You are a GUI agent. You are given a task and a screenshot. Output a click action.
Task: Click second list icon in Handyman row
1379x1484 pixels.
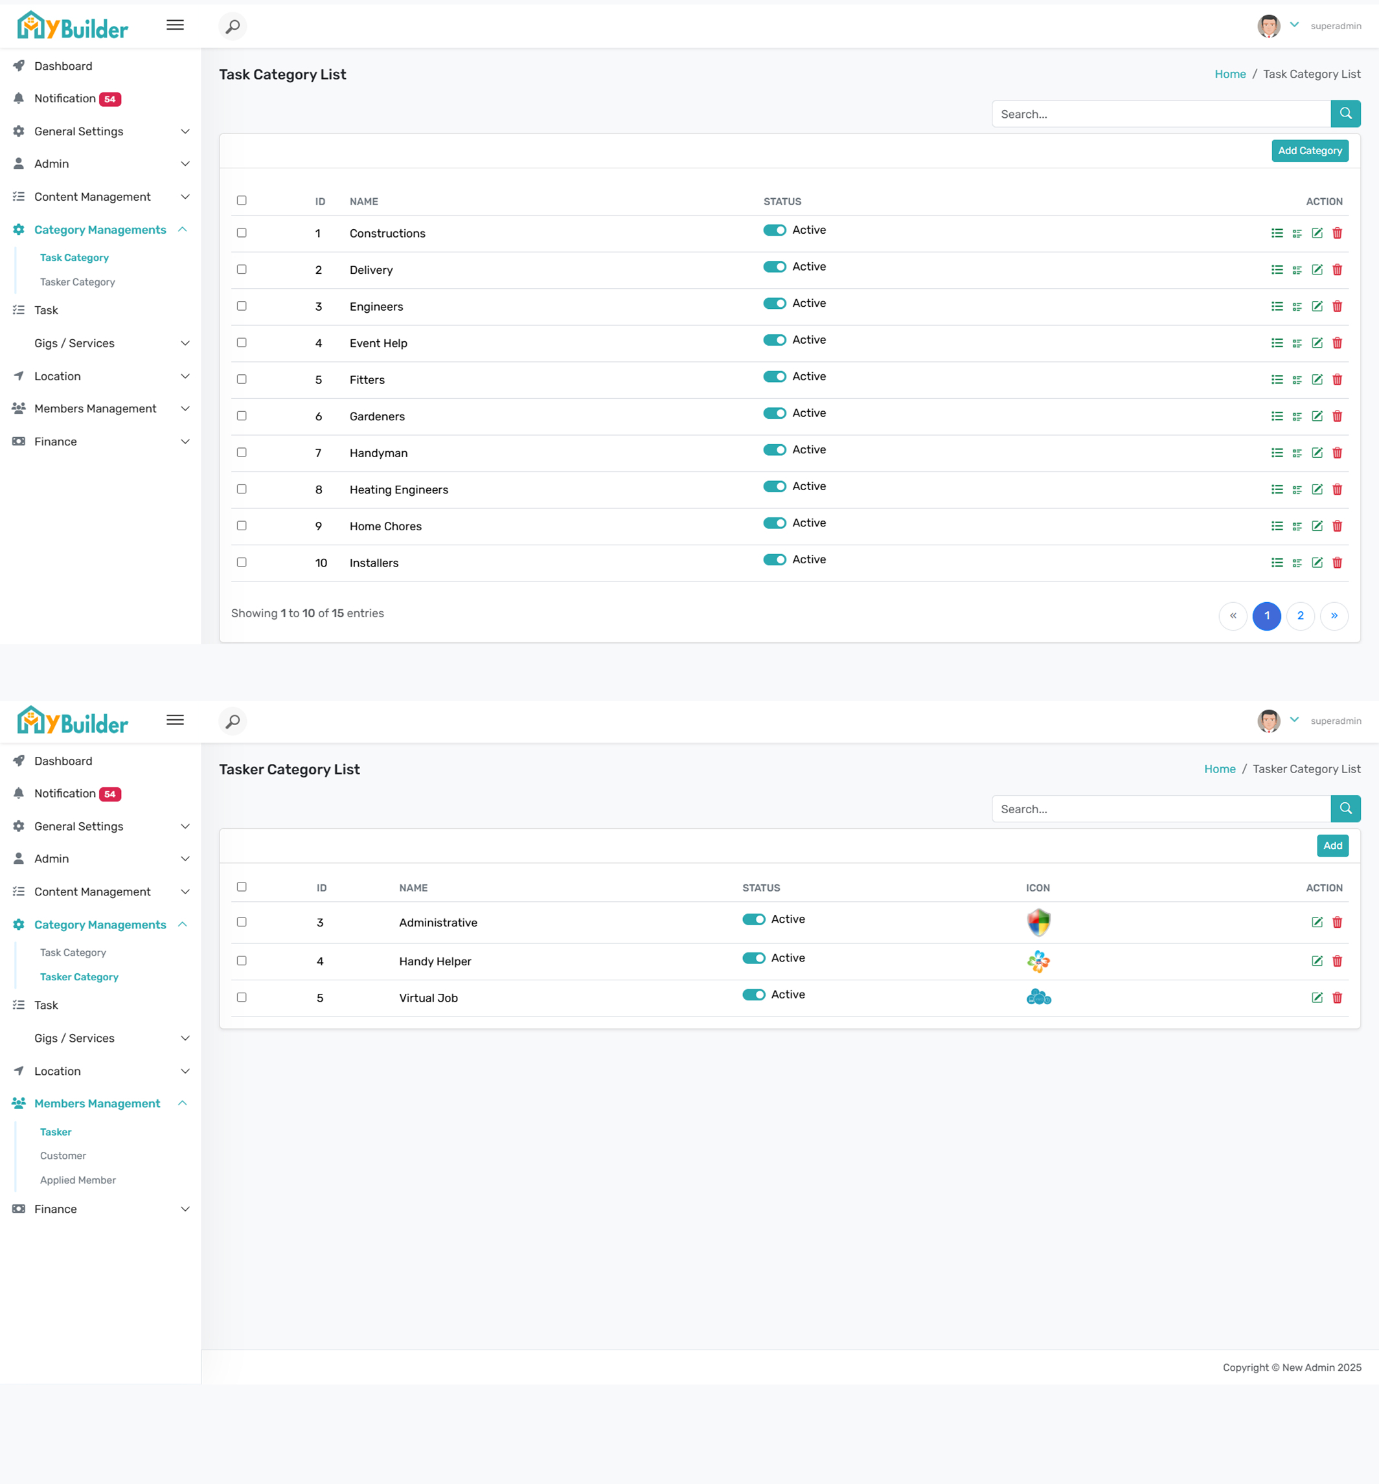[x=1296, y=453]
